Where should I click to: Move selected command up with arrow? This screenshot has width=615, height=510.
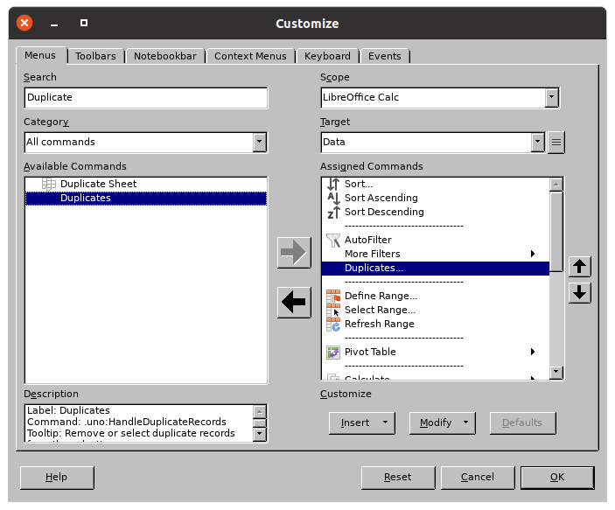click(x=579, y=266)
